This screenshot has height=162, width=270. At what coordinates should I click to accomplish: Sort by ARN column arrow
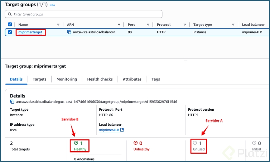coord(119,25)
